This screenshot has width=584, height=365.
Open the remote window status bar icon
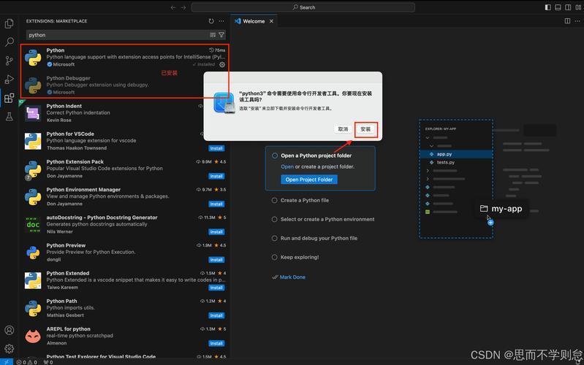7,361
